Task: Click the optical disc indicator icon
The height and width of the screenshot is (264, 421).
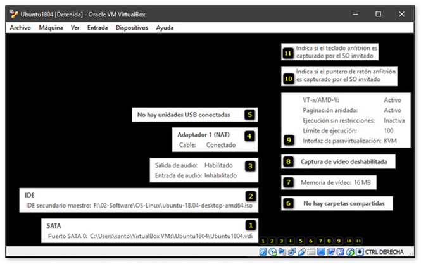Action: point(272,251)
